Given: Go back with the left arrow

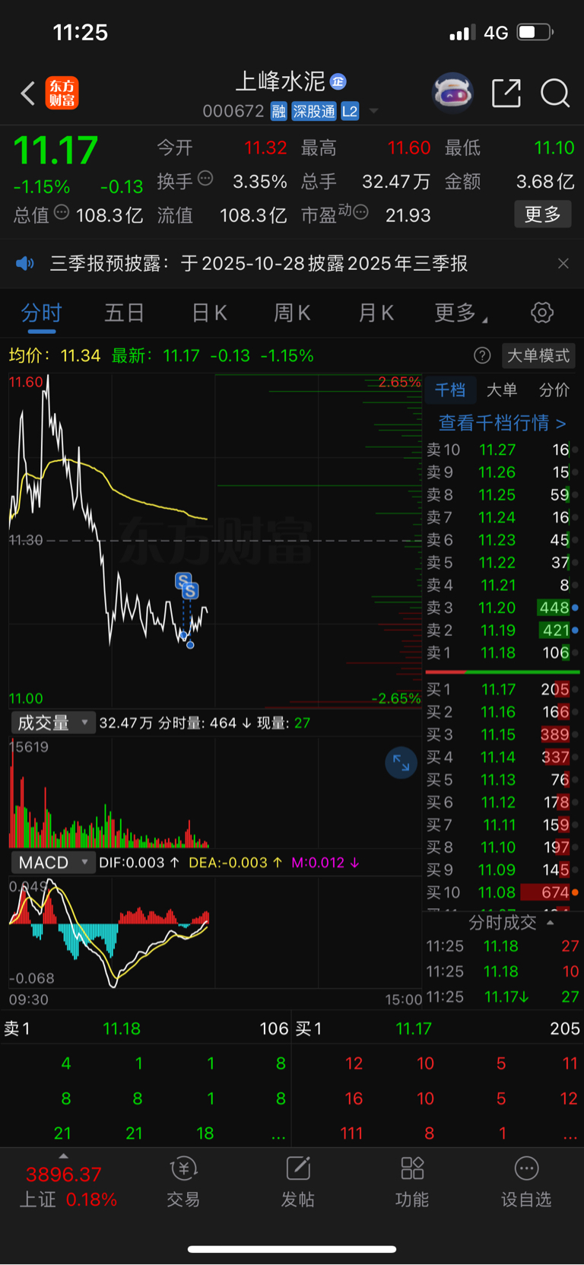Looking at the screenshot, I should tap(28, 94).
